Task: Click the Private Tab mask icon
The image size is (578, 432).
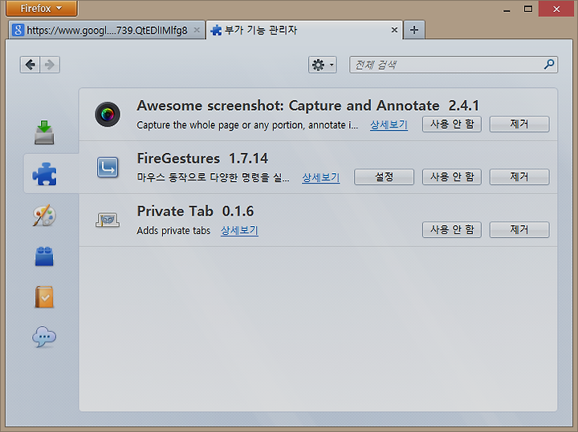Action: point(108,220)
